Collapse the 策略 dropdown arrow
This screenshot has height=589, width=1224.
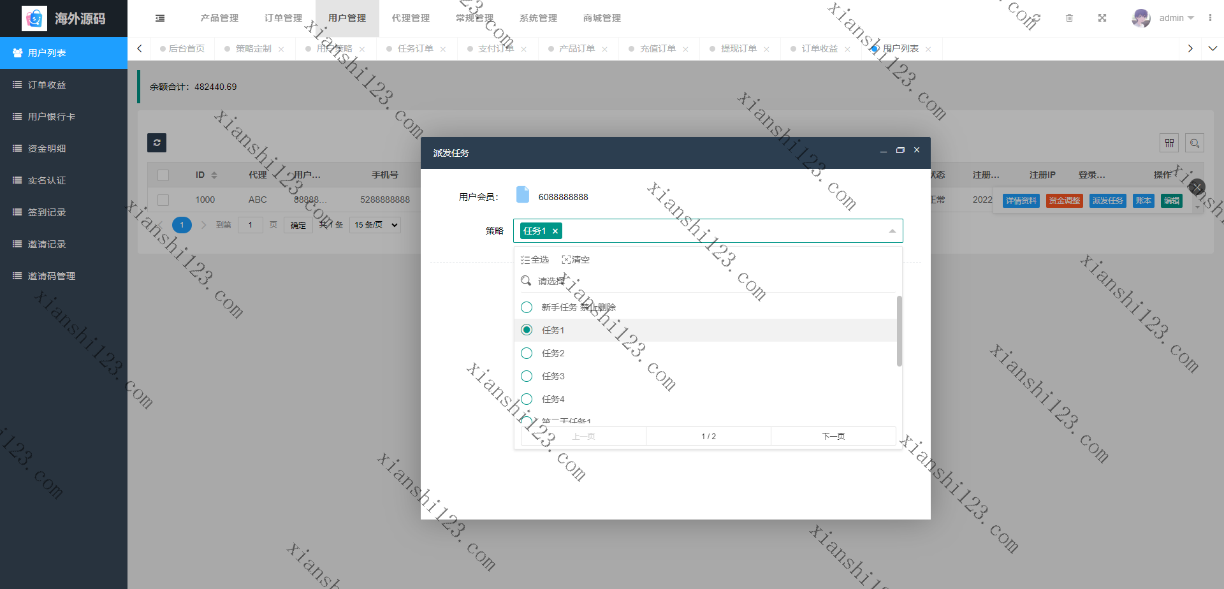click(892, 231)
